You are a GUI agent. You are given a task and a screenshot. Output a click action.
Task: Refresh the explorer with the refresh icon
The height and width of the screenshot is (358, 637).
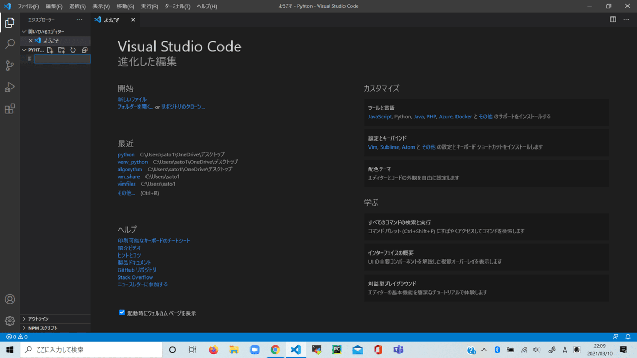73,50
